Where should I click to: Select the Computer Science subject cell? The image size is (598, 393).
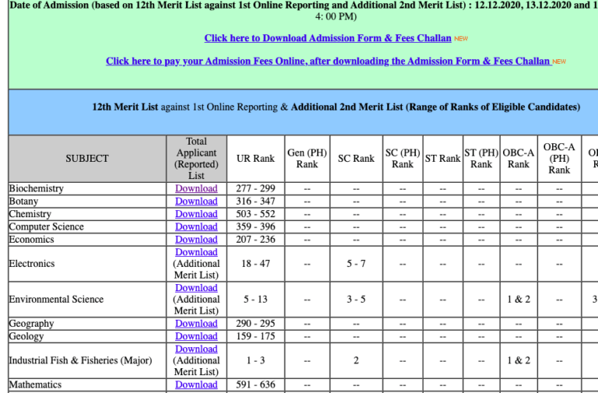pos(87,226)
